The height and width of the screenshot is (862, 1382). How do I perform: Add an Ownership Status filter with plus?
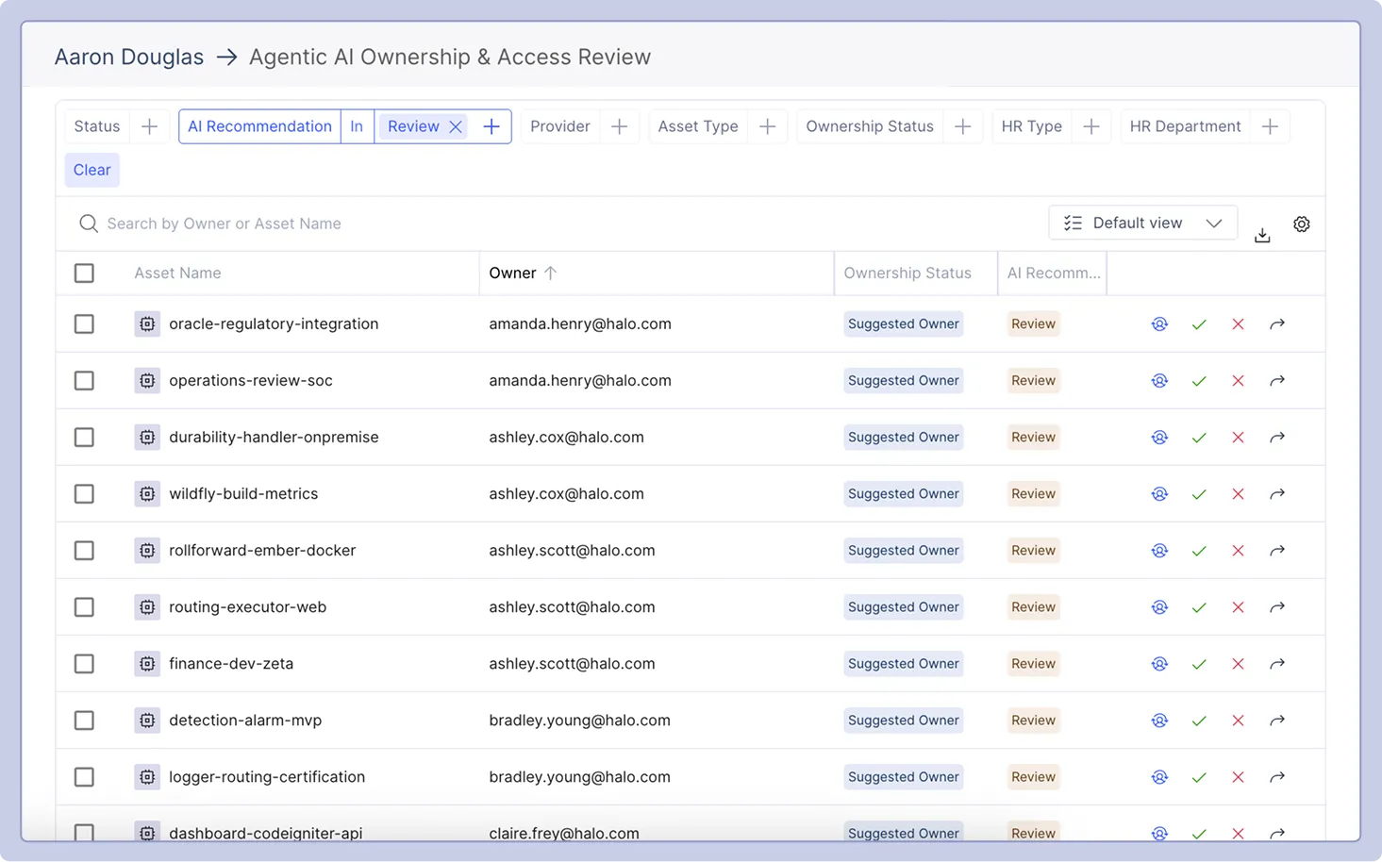962,126
